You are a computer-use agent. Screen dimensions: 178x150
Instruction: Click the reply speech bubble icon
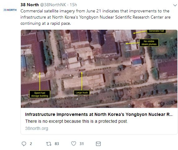click(x=24, y=144)
